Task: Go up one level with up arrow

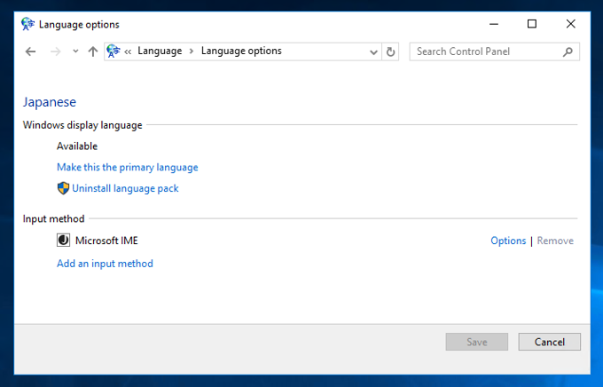Action: (x=93, y=51)
